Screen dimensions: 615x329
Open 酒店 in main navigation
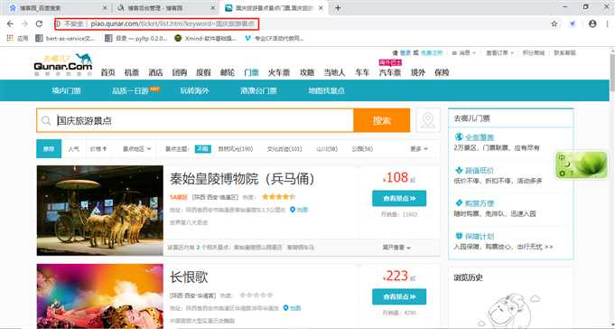coord(155,72)
